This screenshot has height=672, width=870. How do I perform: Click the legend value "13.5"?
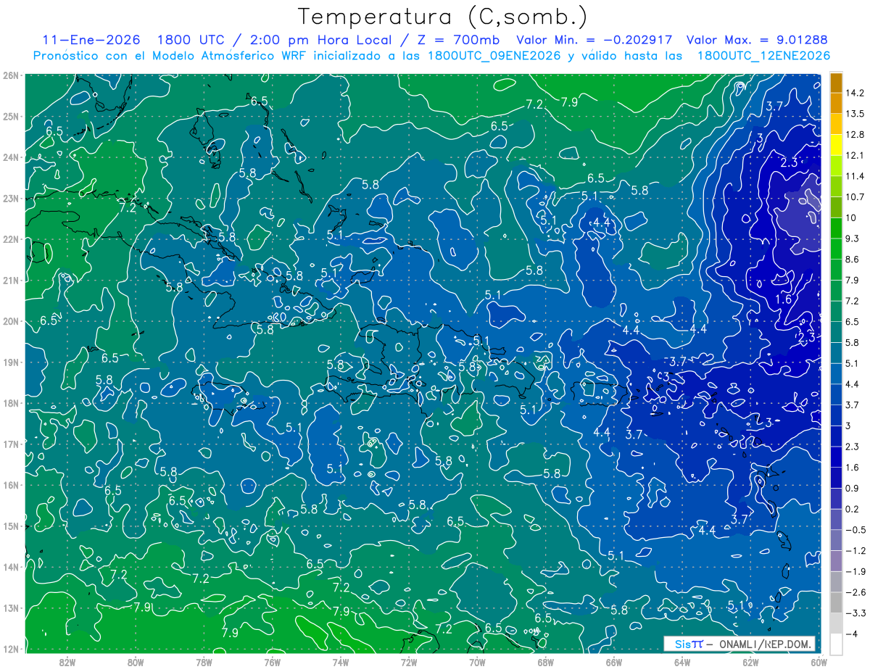tap(855, 114)
